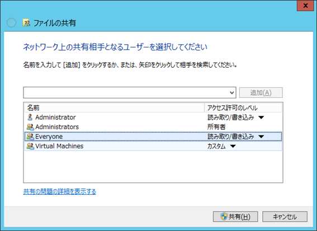The height and width of the screenshot is (231, 317).
Task: Click the Administrators group icon
Action: click(30, 127)
